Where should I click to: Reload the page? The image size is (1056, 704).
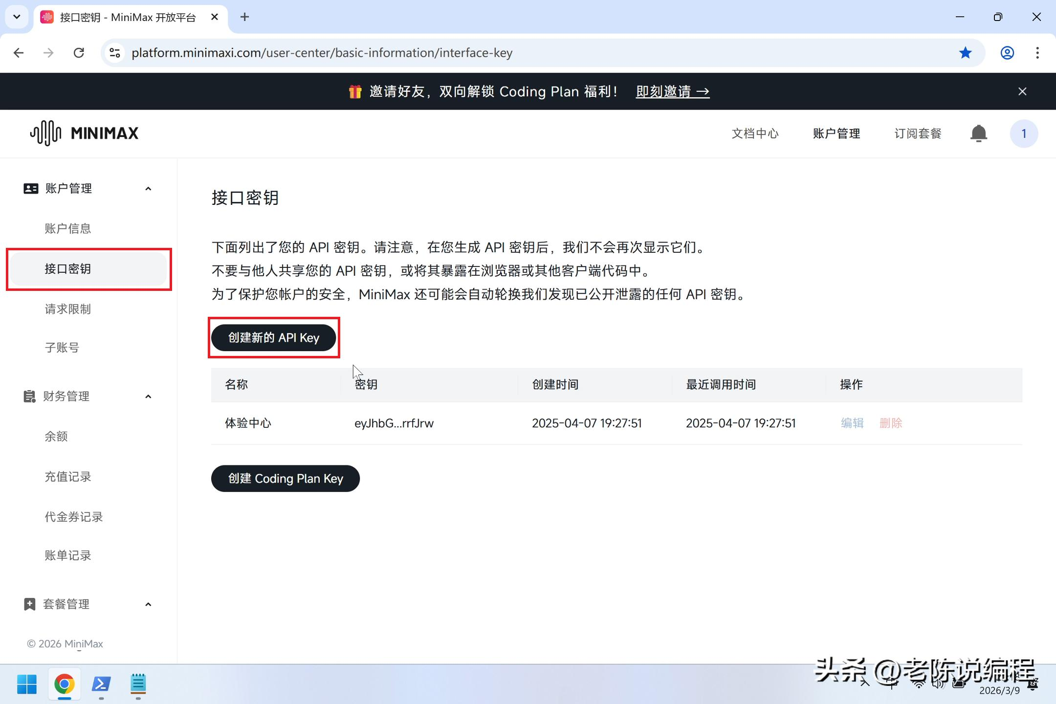(79, 53)
